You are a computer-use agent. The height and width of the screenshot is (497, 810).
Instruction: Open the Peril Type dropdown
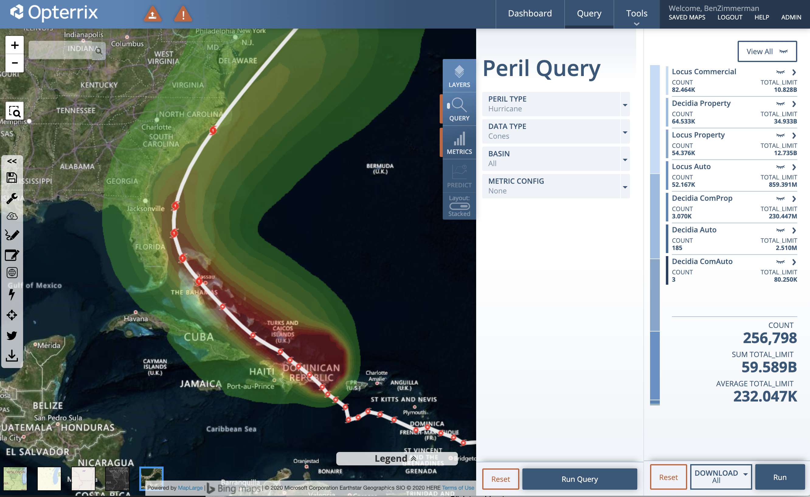click(556, 104)
